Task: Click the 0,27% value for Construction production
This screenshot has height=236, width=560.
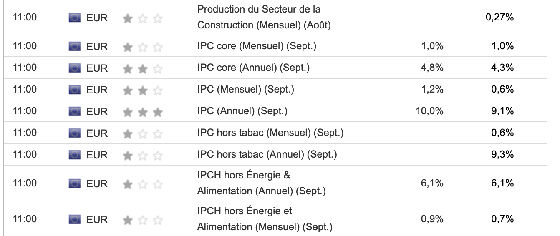Action: 499,18
